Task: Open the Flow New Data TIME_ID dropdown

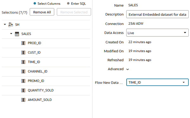Action: coord(157,82)
